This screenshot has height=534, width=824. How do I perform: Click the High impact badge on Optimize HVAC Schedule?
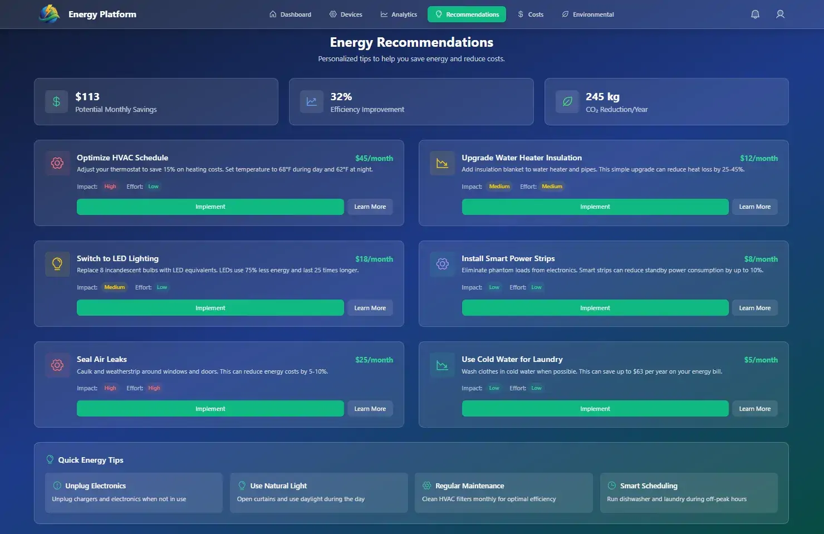pos(110,186)
